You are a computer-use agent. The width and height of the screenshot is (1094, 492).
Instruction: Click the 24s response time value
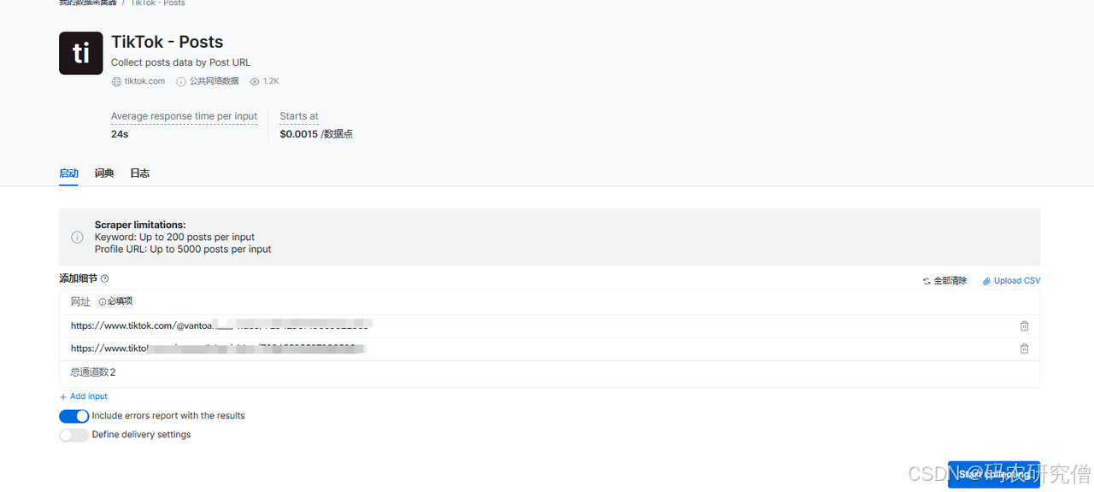pyautogui.click(x=120, y=134)
